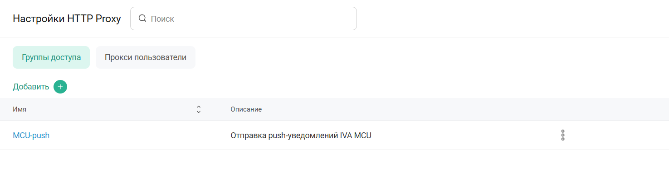Click the description text Отправка push-уведомлений IVA MCU
Screen dimensions: 669x173
[301, 135]
